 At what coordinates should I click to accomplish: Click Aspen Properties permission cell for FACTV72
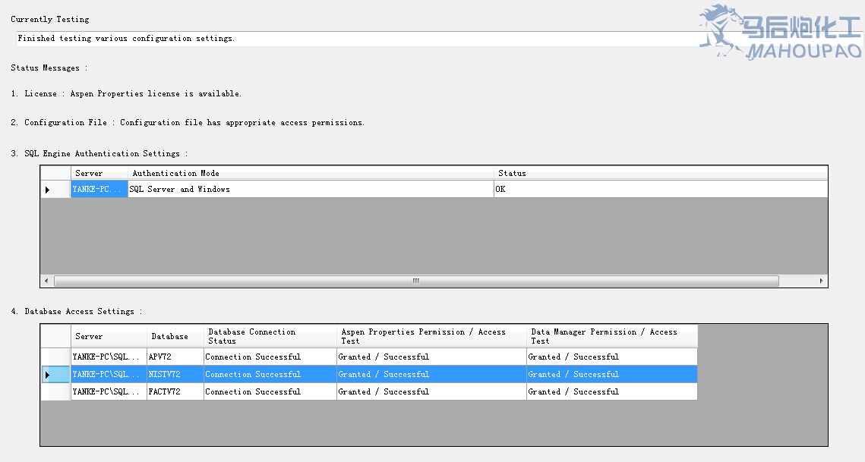(431, 391)
